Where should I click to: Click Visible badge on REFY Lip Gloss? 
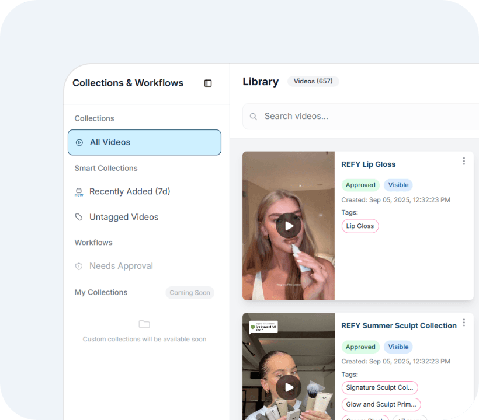(x=398, y=185)
